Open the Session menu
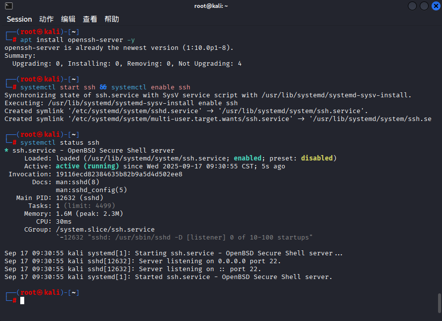 (x=19, y=19)
